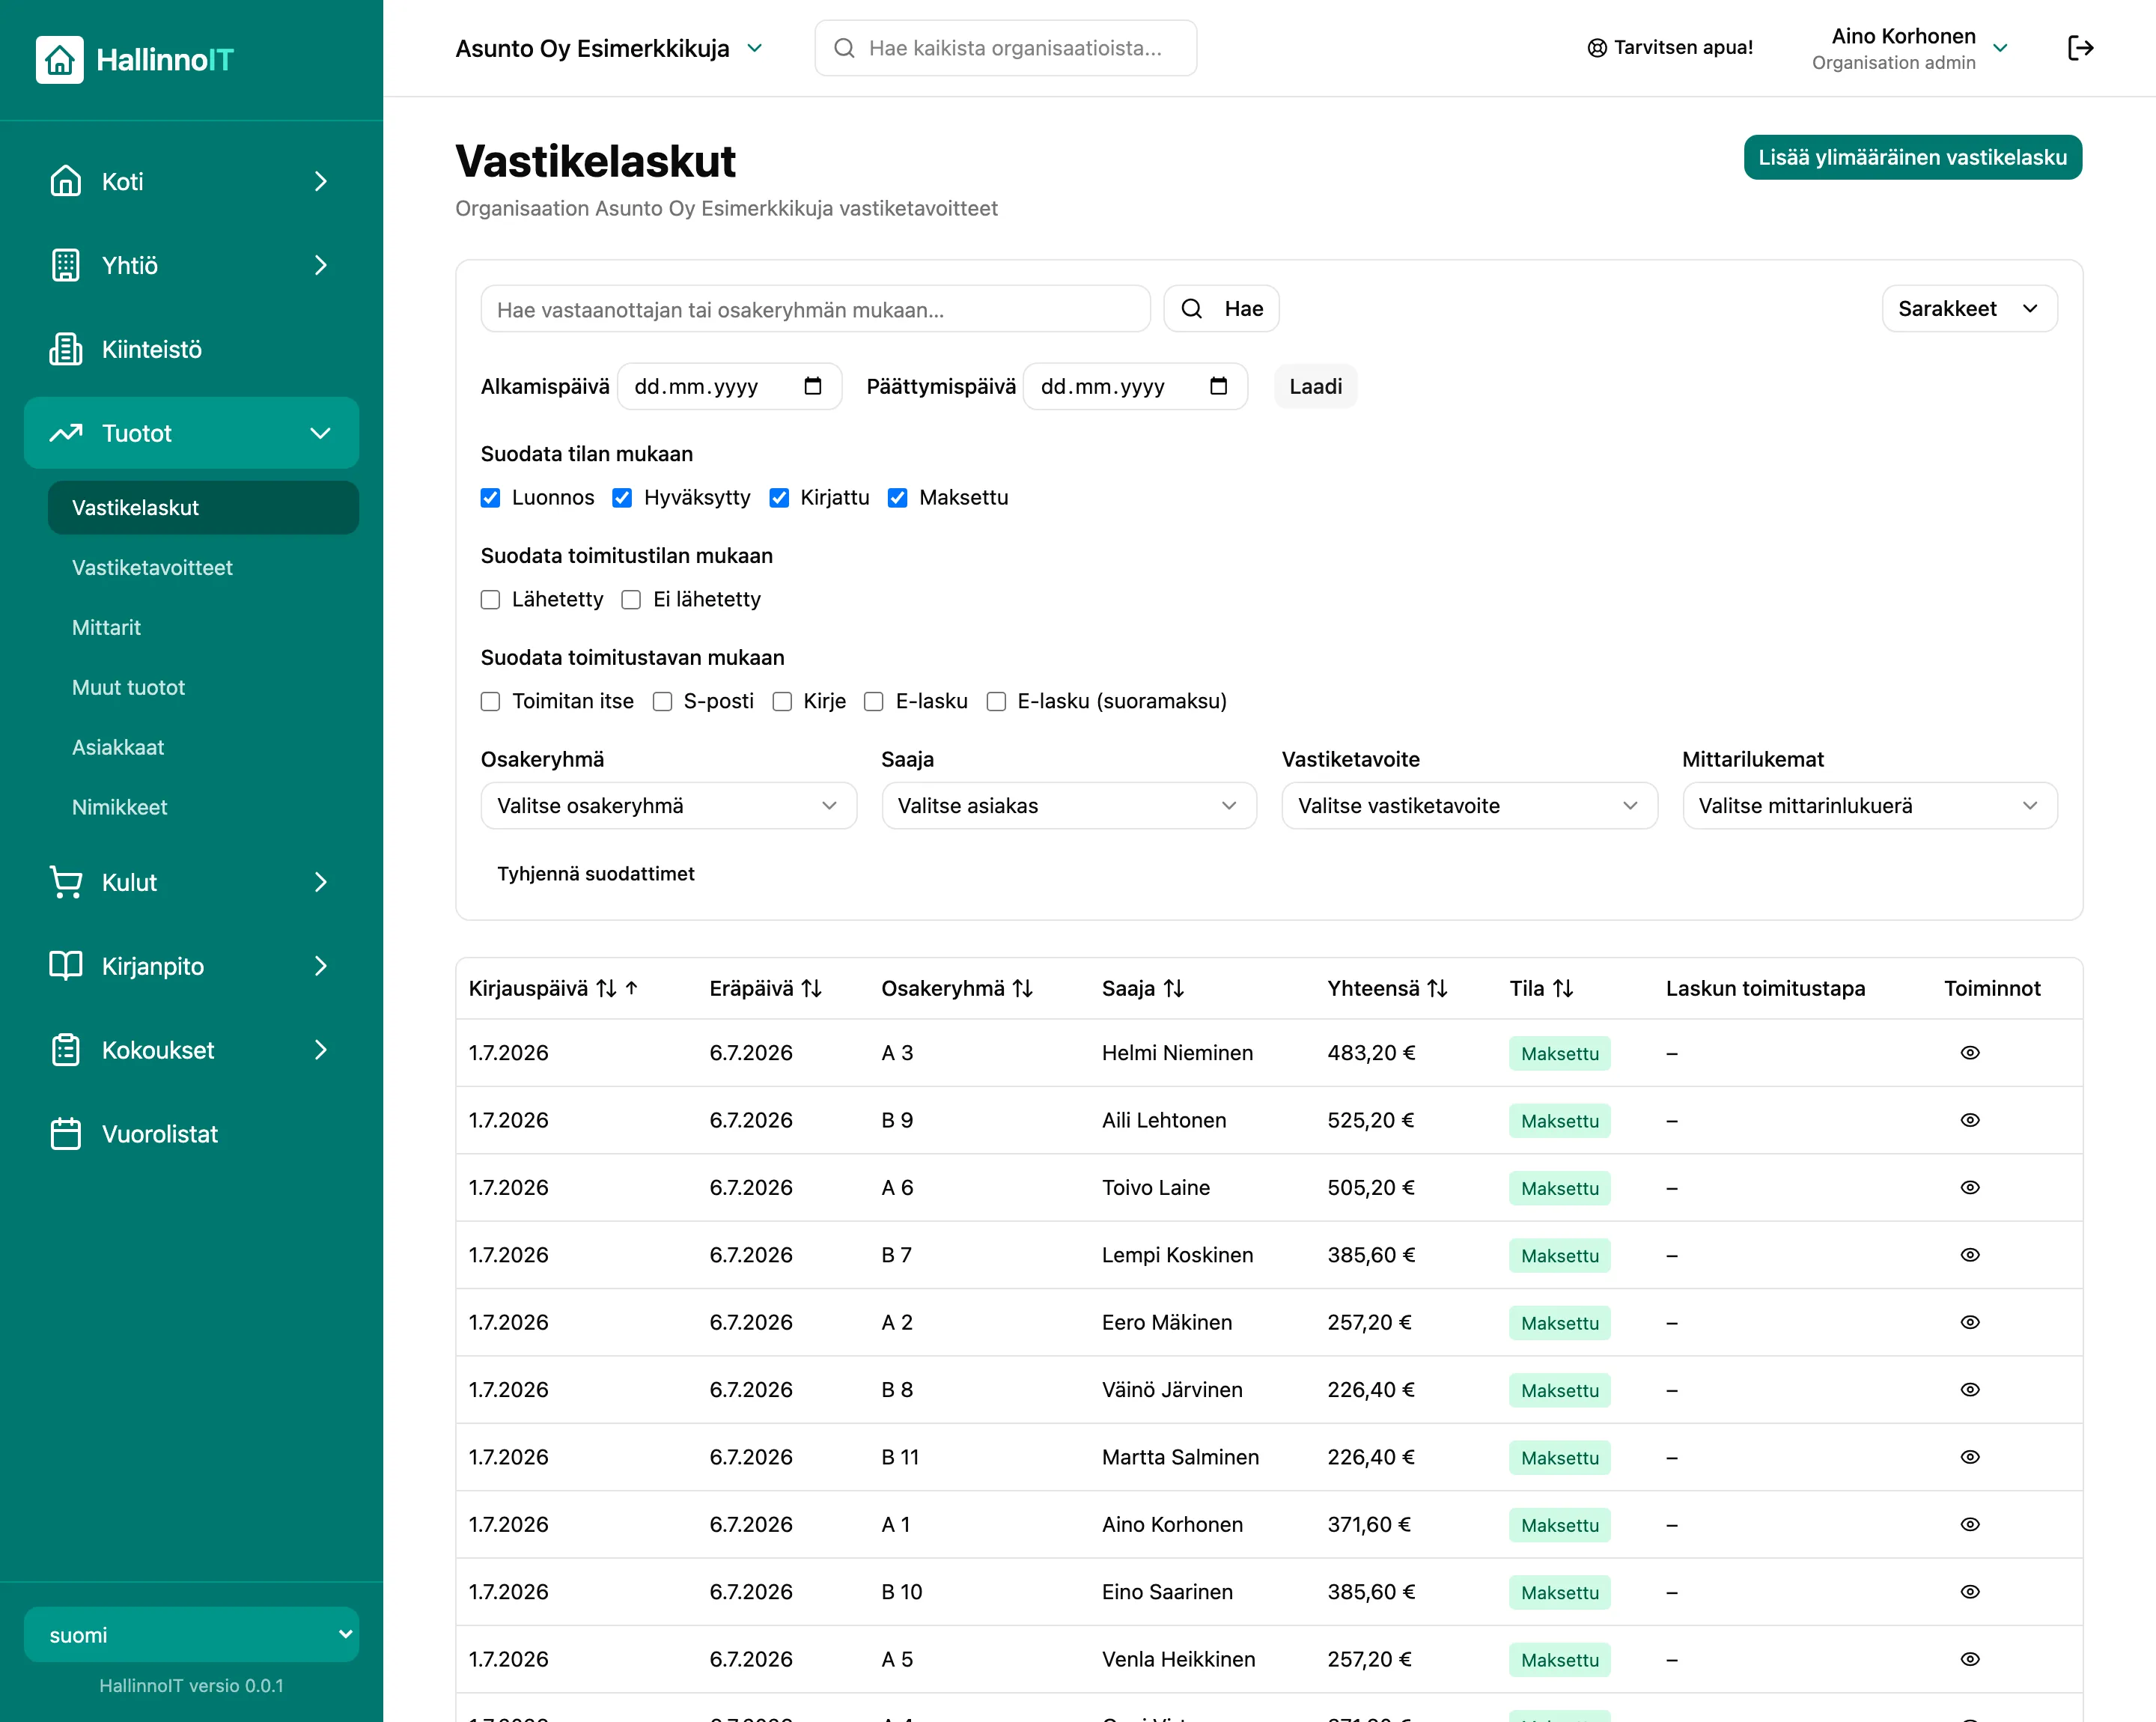
Task: Open Väinö Järvinen invoice eye icon
Action: pos(1970,1390)
